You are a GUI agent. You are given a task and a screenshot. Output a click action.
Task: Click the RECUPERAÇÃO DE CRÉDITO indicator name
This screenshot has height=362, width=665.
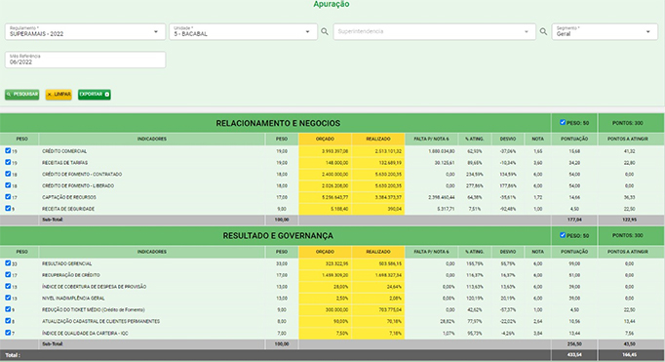click(x=71, y=275)
